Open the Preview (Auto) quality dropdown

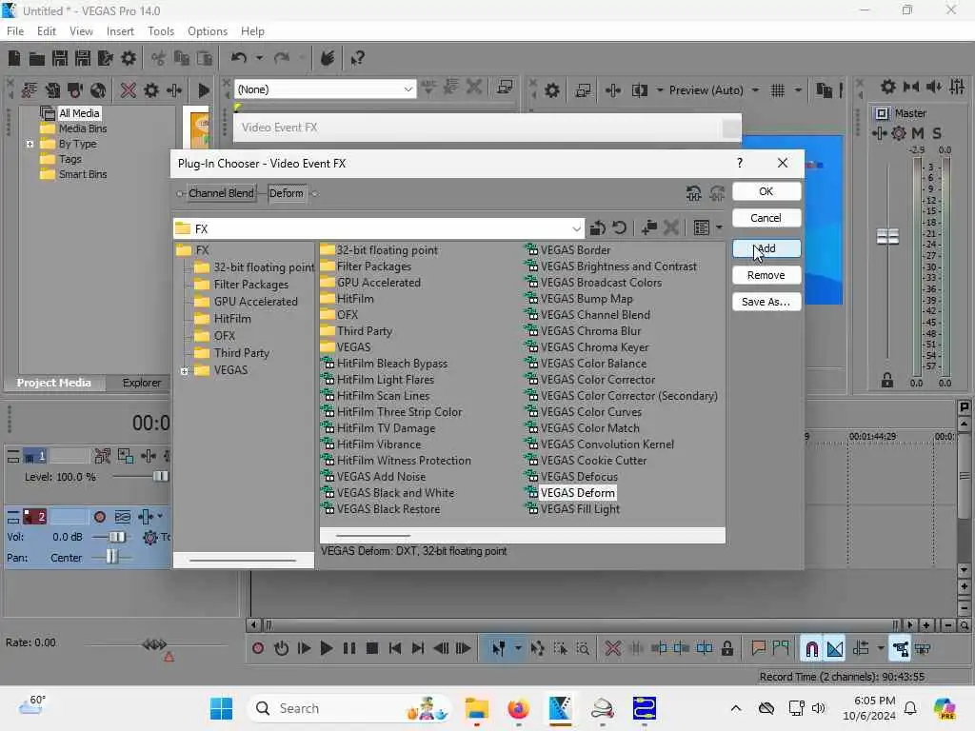[755, 90]
